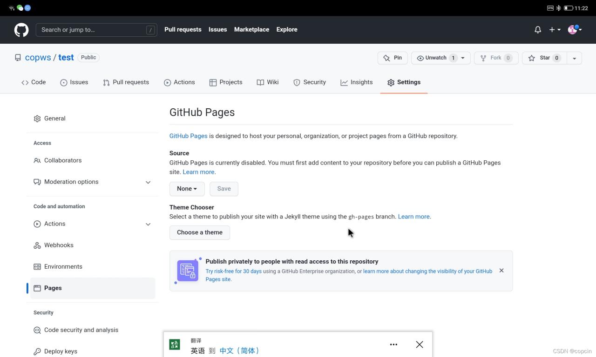Expand the Actions sidebar section

tap(148, 224)
